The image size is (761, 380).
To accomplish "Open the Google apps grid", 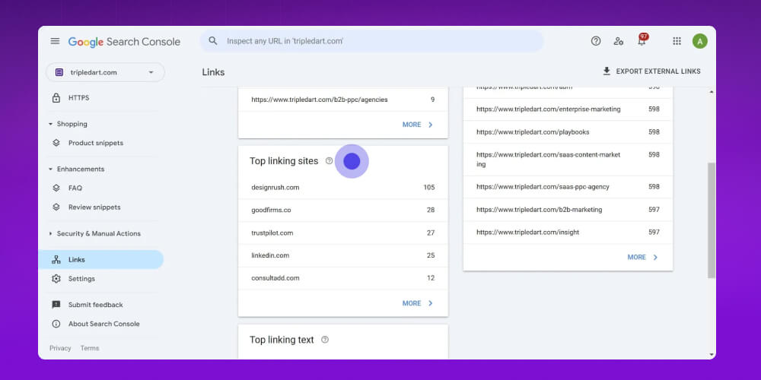I will click(677, 41).
